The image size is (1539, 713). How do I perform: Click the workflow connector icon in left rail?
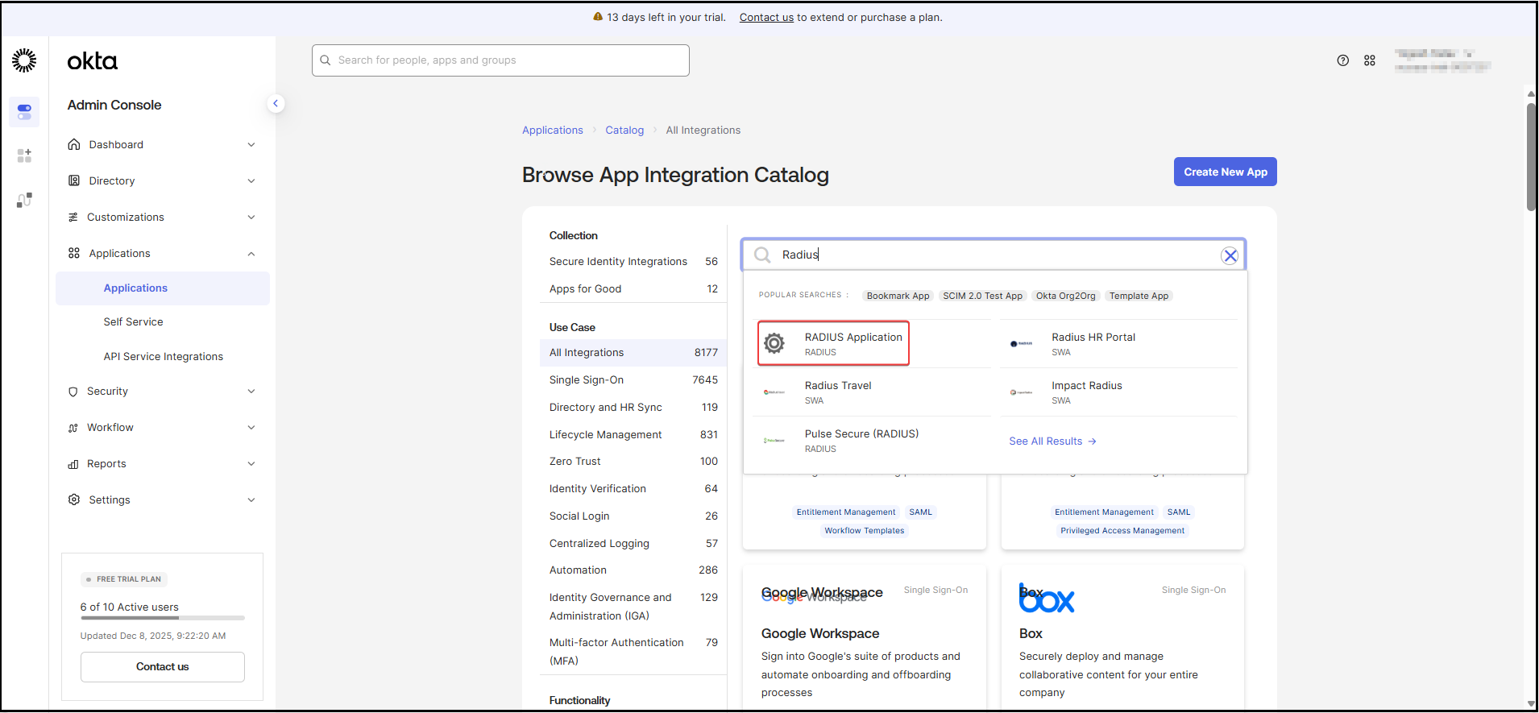coord(24,200)
